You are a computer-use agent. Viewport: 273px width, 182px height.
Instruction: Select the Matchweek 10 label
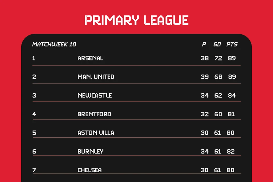[54, 44]
